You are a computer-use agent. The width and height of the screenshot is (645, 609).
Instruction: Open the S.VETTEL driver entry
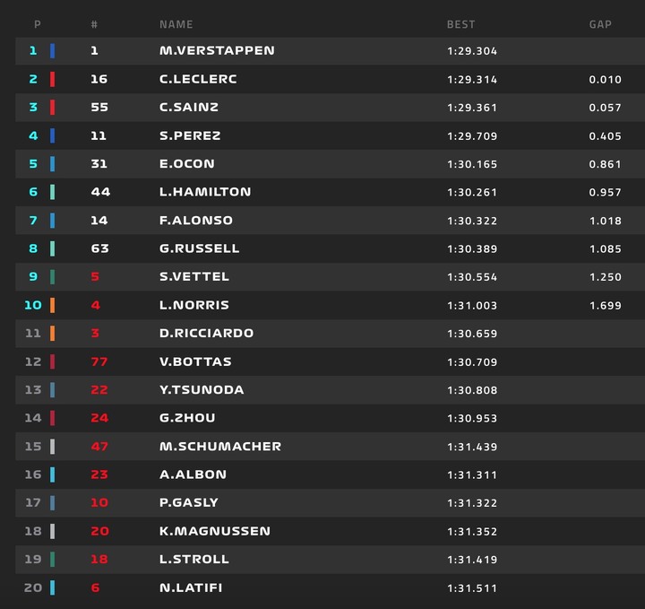(193, 277)
